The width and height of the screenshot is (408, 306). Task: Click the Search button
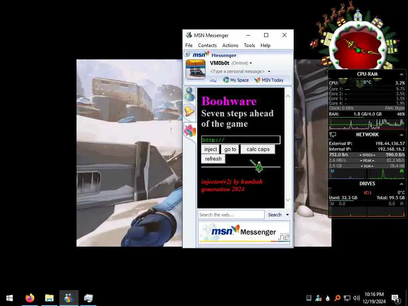coord(275,215)
